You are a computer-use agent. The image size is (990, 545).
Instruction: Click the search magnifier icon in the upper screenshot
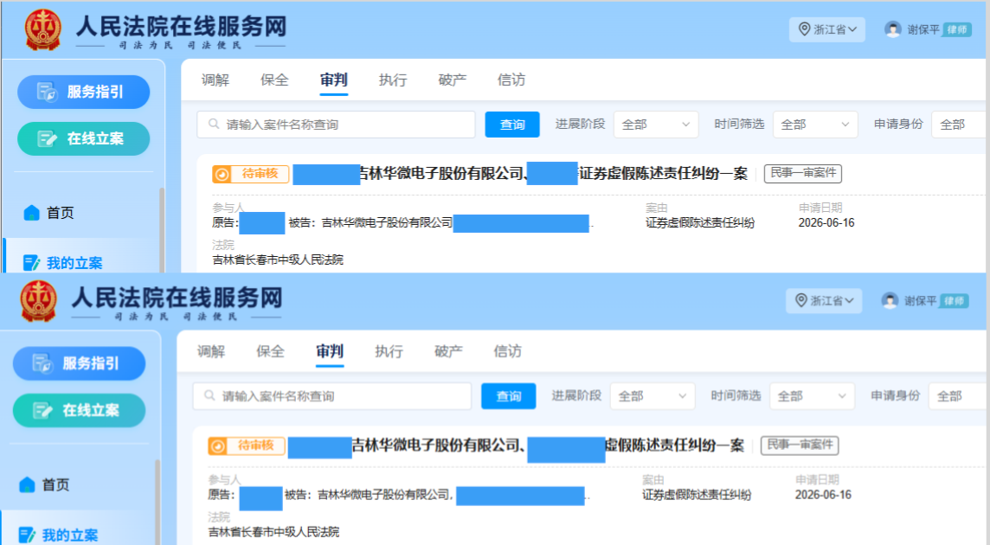click(x=214, y=124)
